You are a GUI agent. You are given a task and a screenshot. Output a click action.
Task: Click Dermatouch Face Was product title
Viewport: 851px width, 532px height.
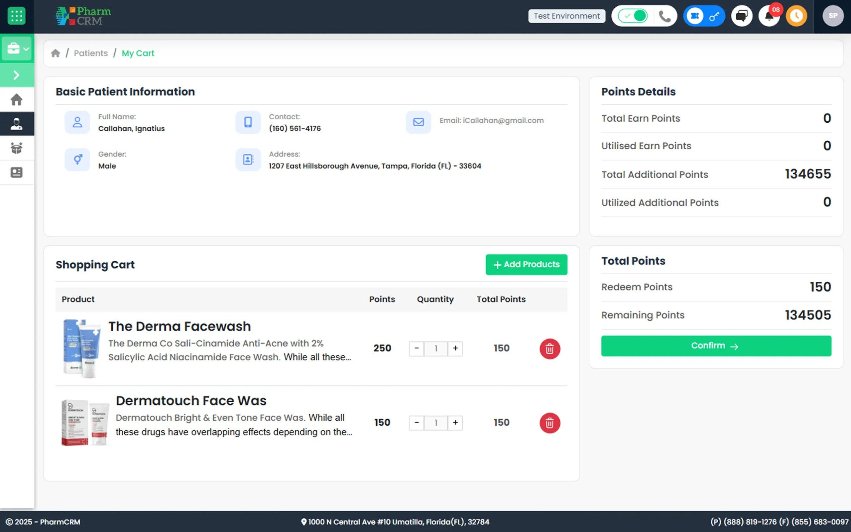pyautogui.click(x=191, y=400)
